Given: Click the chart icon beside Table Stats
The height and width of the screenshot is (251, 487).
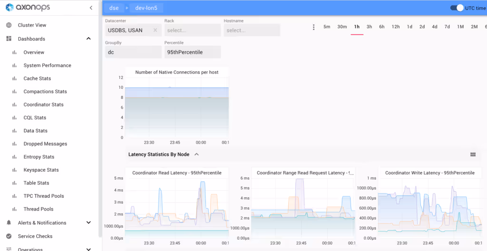Looking at the screenshot, I should coord(14,183).
